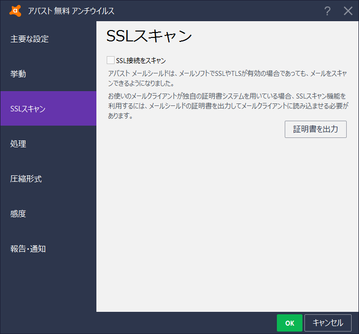Switch to the 挙動 tab
Screen dimensions: 359x334
48,73
